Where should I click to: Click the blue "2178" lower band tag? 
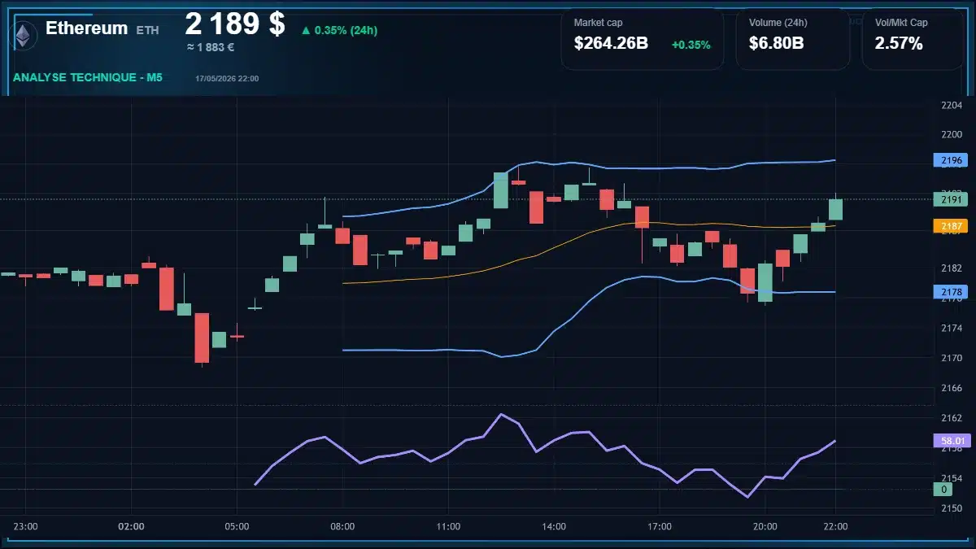click(x=950, y=291)
